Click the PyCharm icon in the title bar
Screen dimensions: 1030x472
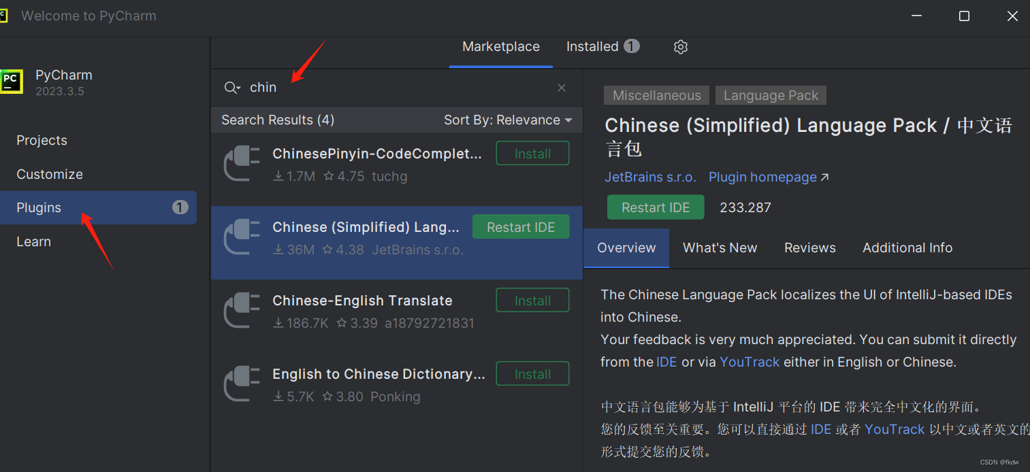click(3, 15)
